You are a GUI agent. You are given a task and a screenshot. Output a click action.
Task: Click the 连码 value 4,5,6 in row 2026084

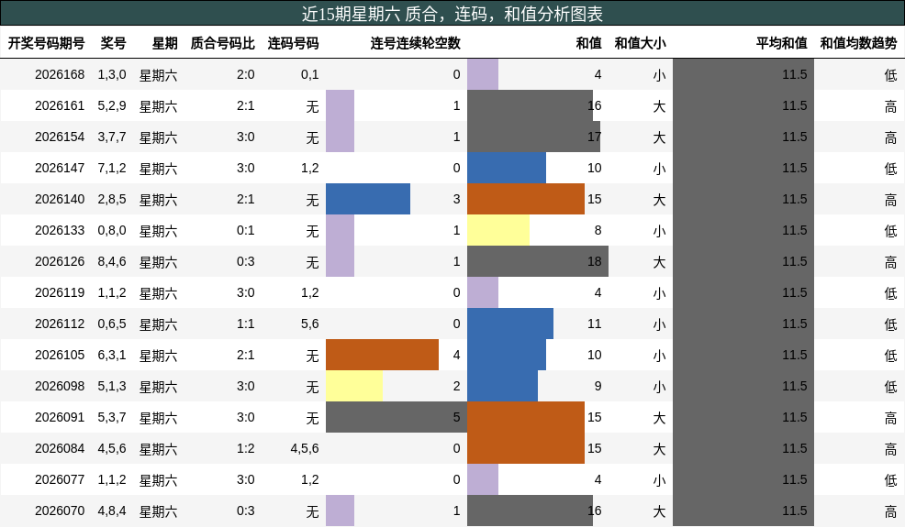pyautogui.click(x=305, y=448)
